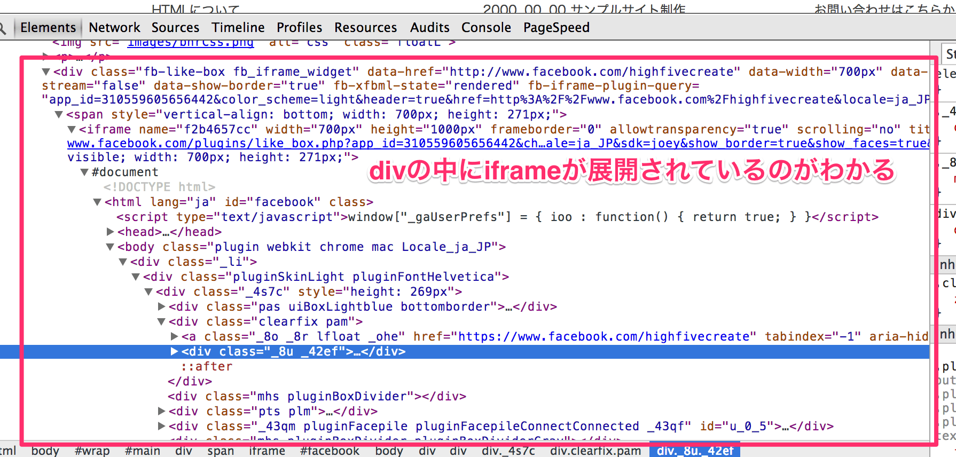
Task: Click the '#document' node label
Action: tap(125, 172)
